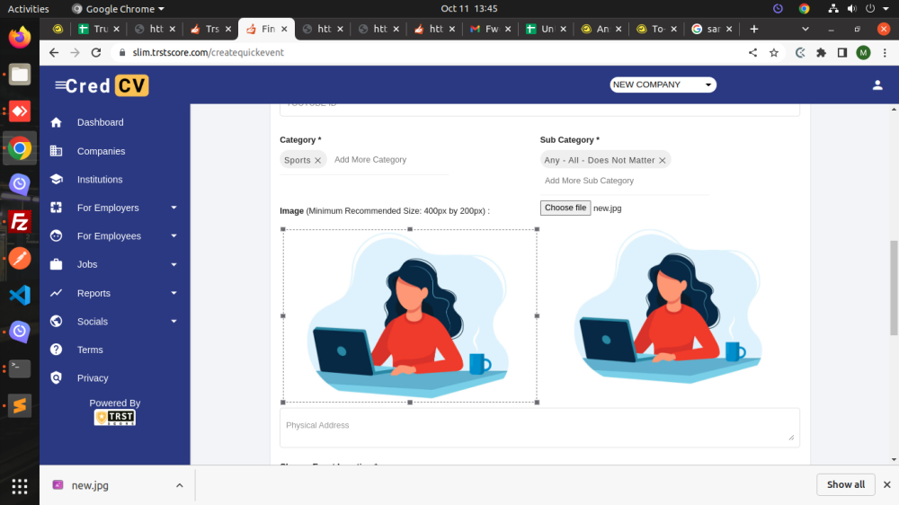899x505 pixels.
Task: Click the clock showing Oct 11 13:45
Action: click(469, 9)
